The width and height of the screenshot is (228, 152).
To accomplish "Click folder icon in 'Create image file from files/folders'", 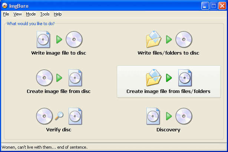I will click(153, 77).
